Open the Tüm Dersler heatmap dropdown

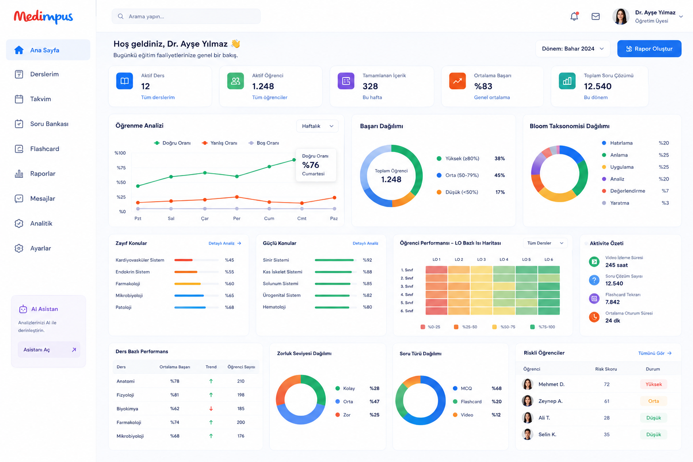click(x=545, y=243)
